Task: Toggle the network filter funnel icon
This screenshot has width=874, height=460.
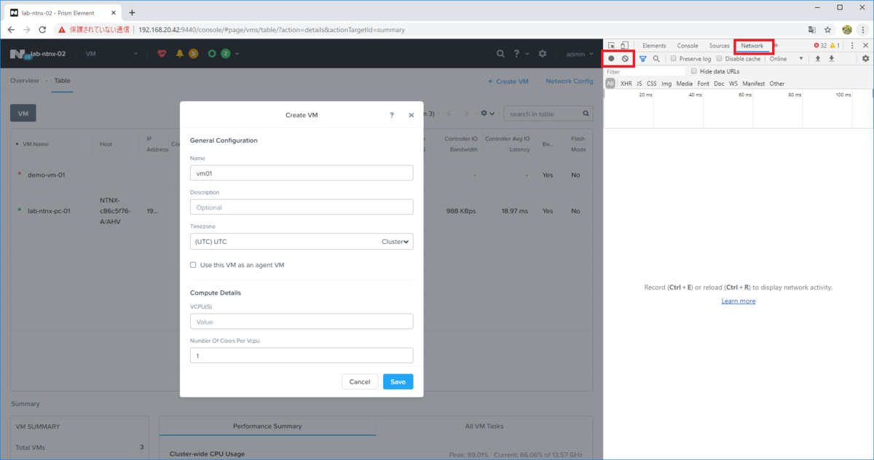Action: (643, 58)
